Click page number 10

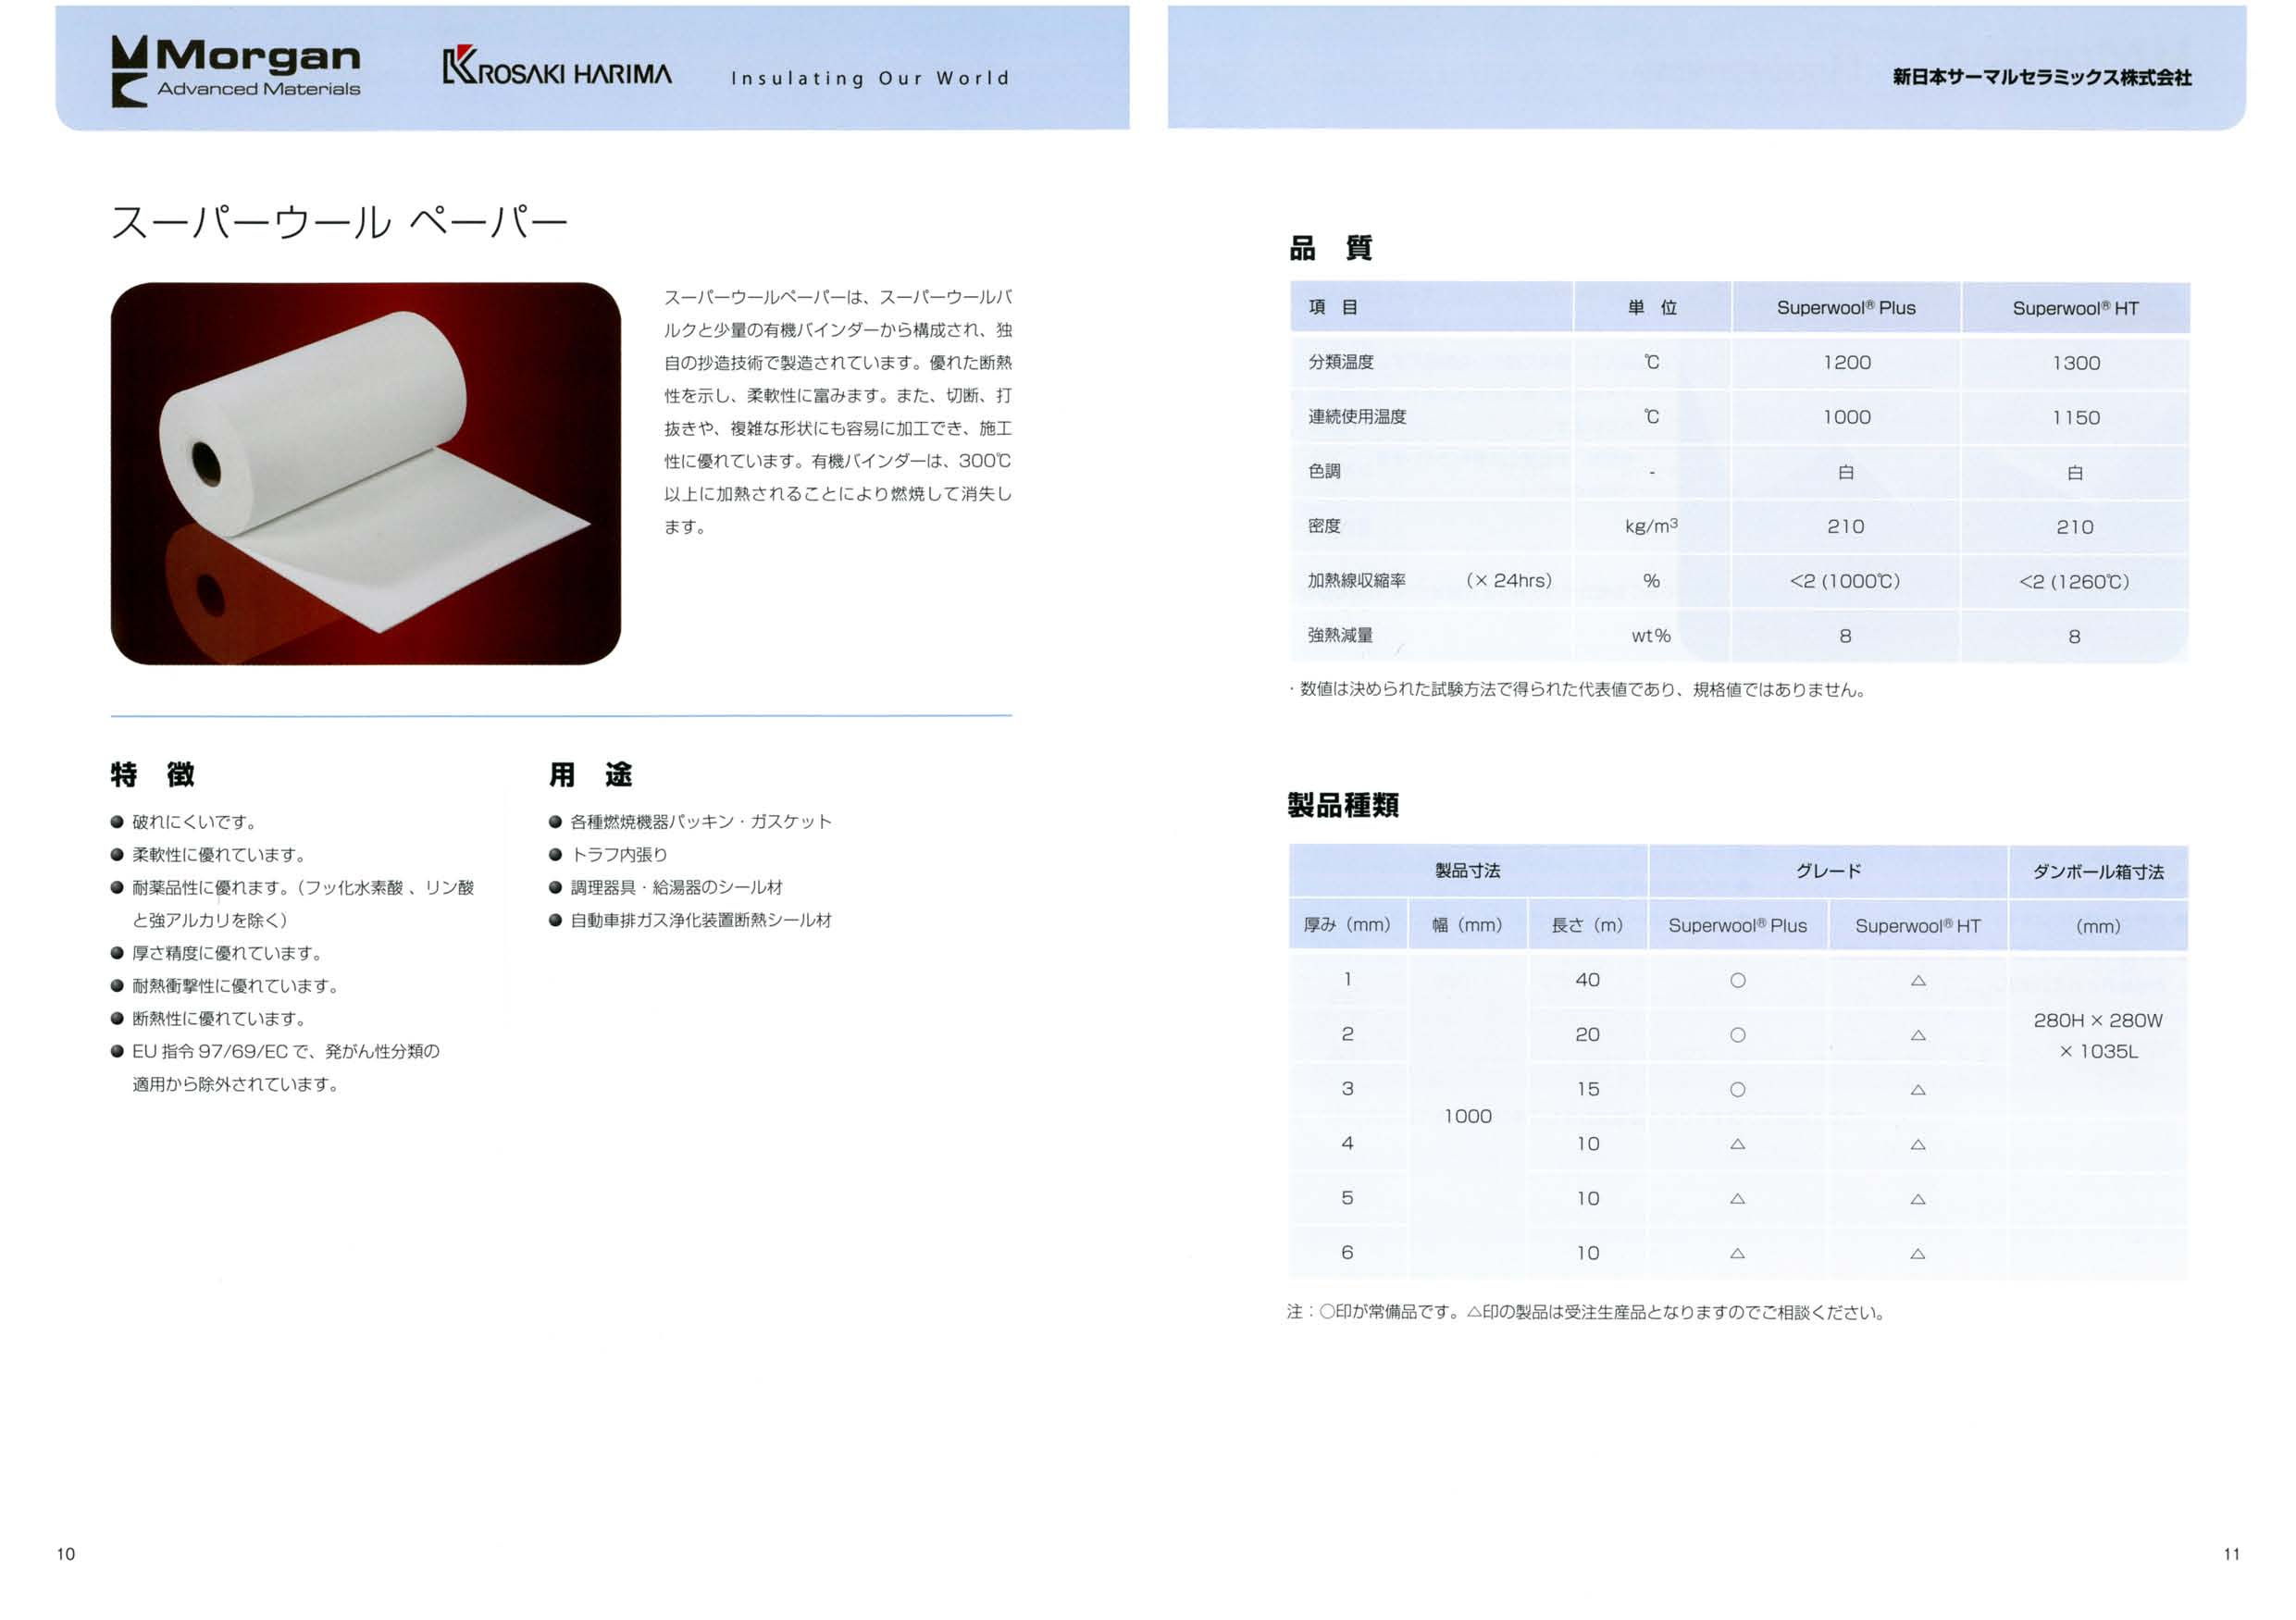(x=66, y=1554)
